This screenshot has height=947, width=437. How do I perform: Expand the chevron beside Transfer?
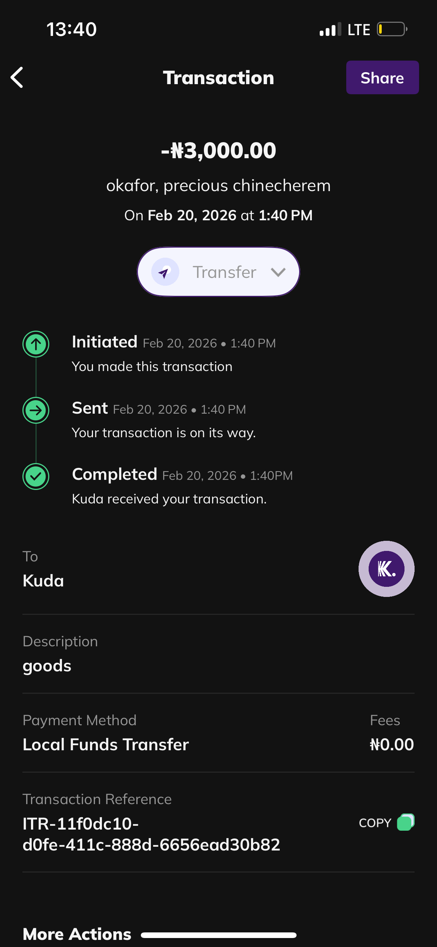[x=278, y=272]
